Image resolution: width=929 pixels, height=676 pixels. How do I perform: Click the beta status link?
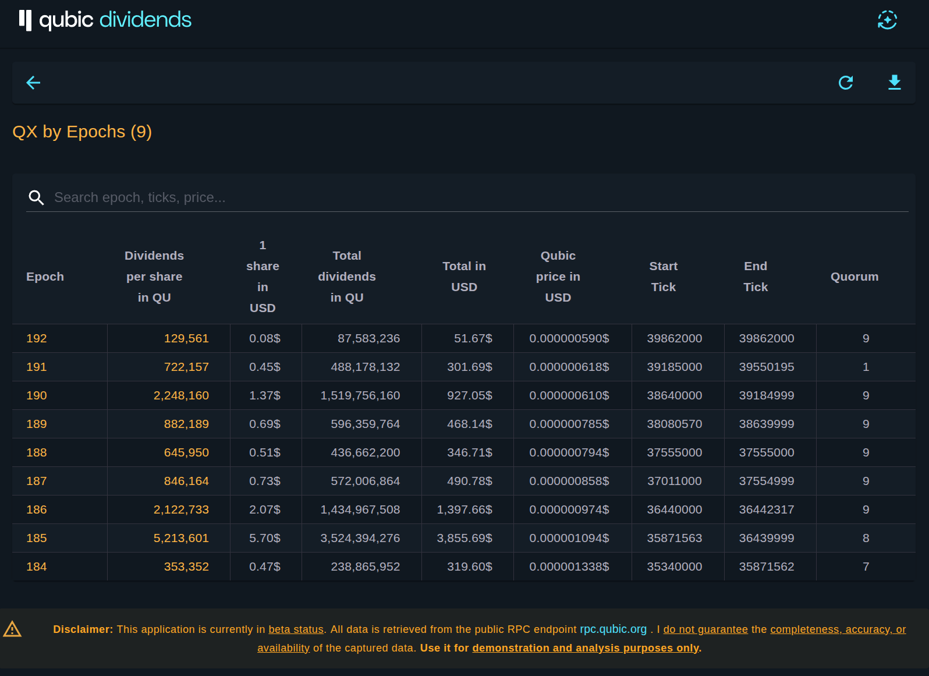click(296, 629)
